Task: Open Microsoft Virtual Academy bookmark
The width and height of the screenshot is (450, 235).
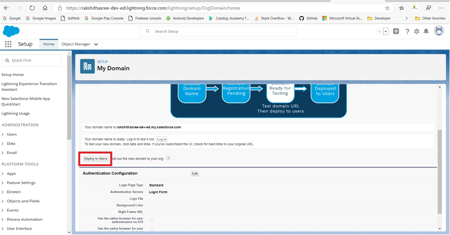Action: [342, 18]
